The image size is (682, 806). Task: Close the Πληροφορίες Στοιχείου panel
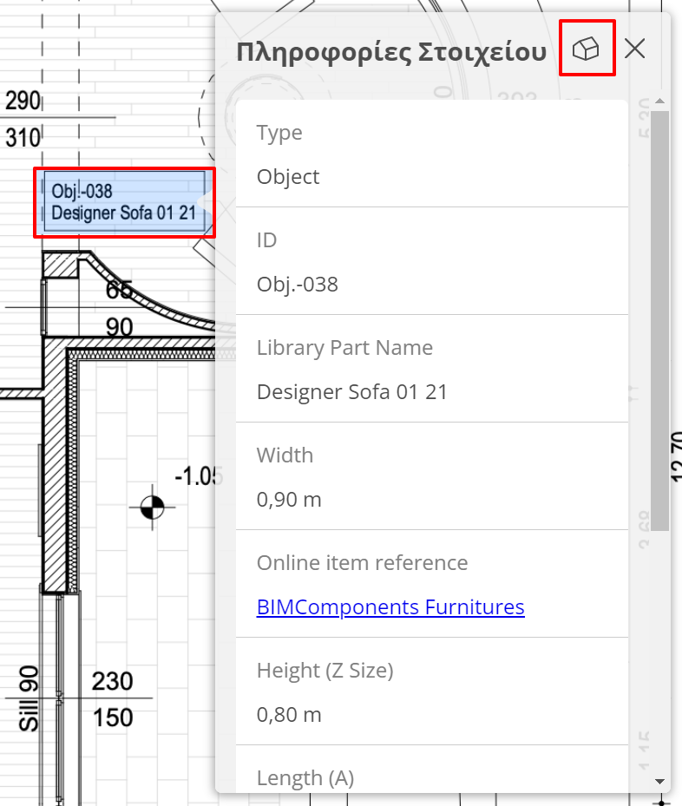click(635, 49)
